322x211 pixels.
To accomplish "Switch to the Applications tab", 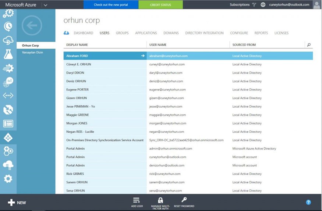I will pyautogui.click(x=146, y=33).
